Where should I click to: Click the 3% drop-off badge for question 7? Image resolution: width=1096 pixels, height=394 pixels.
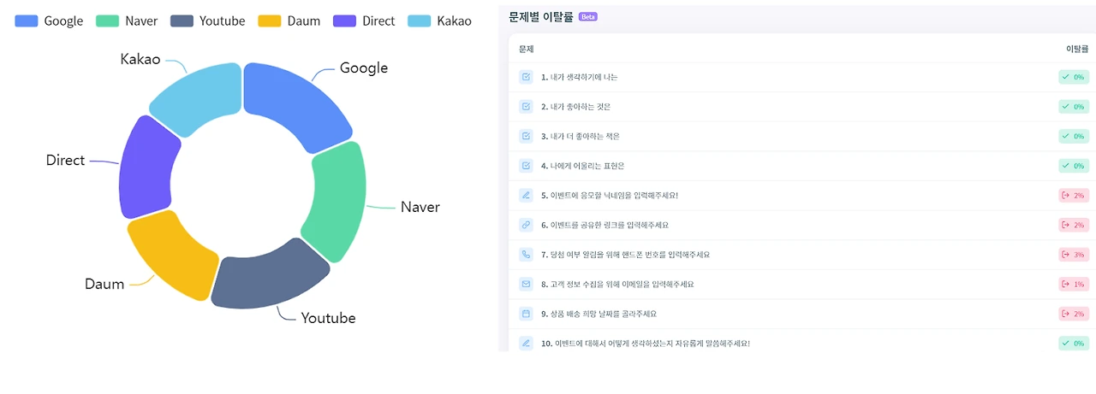[x=1074, y=255]
